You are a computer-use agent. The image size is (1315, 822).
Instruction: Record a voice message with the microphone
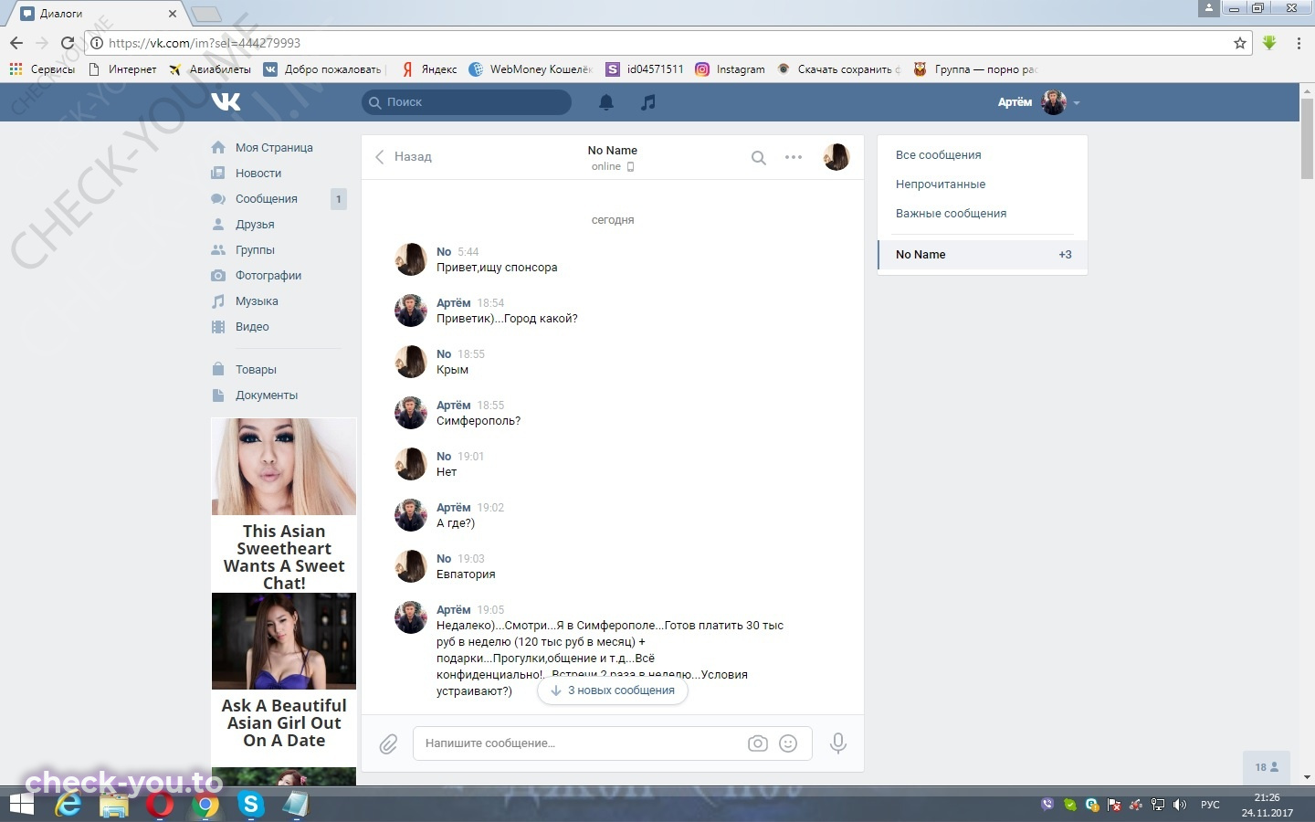coord(837,743)
